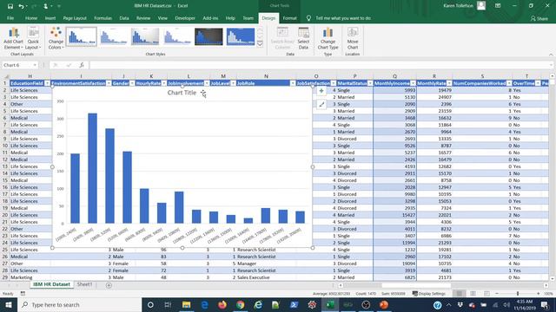Open File Explorer from the taskbar
This screenshot has height=312, width=556.
tap(186, 304)
